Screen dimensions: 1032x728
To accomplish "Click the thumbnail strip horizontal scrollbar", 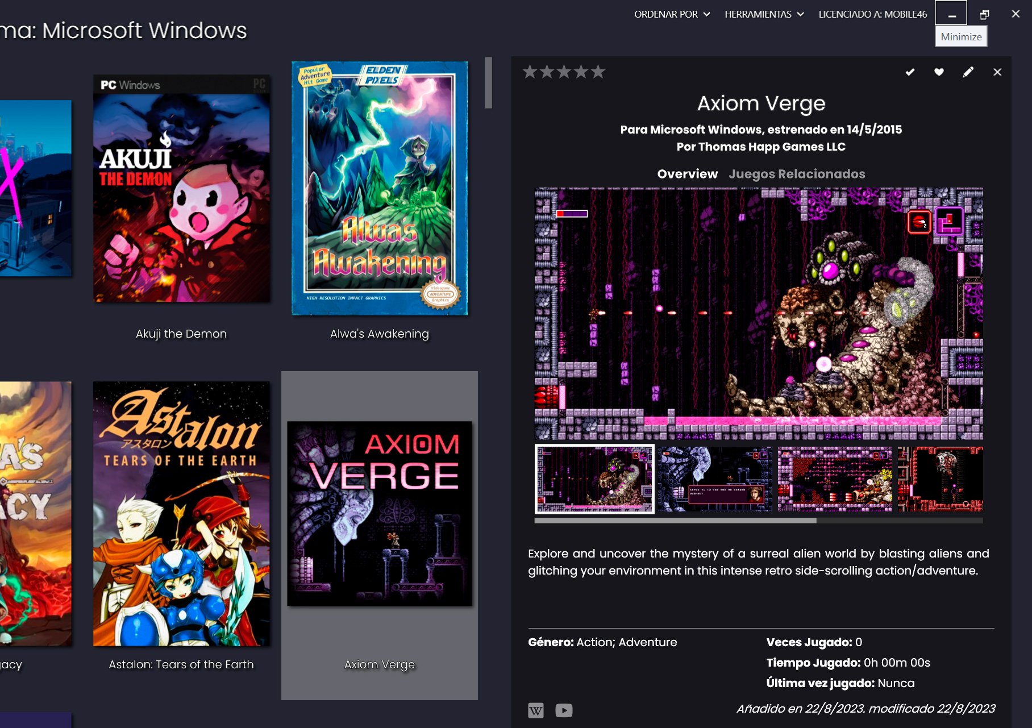I will click(675, 520).
